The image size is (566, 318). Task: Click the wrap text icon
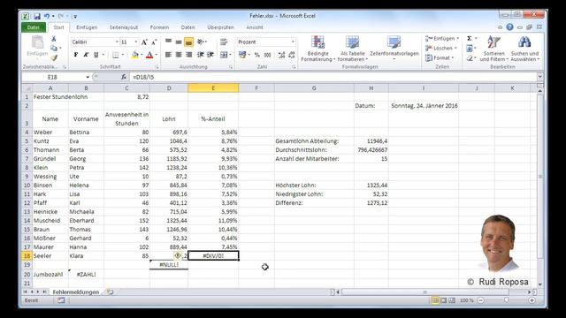(224, 42)
